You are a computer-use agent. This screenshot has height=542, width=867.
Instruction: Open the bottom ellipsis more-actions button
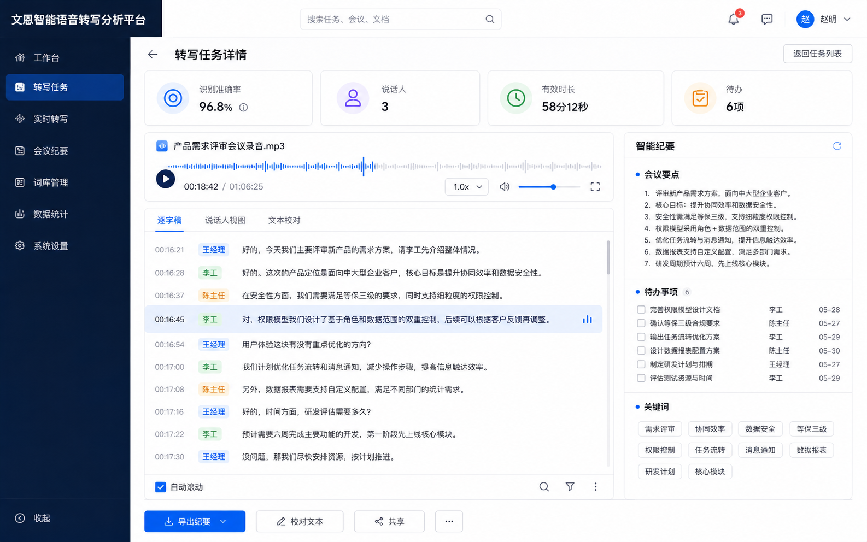[449, 522]
